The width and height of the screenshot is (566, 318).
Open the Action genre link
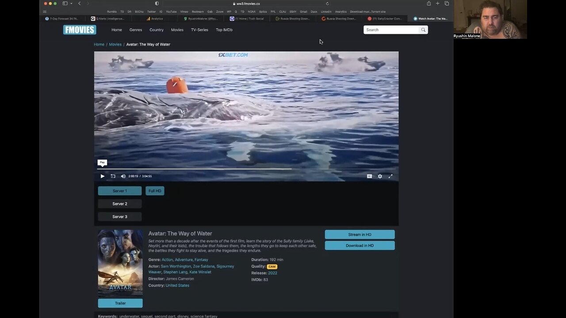pyautogui.click(x=167, y=260)
